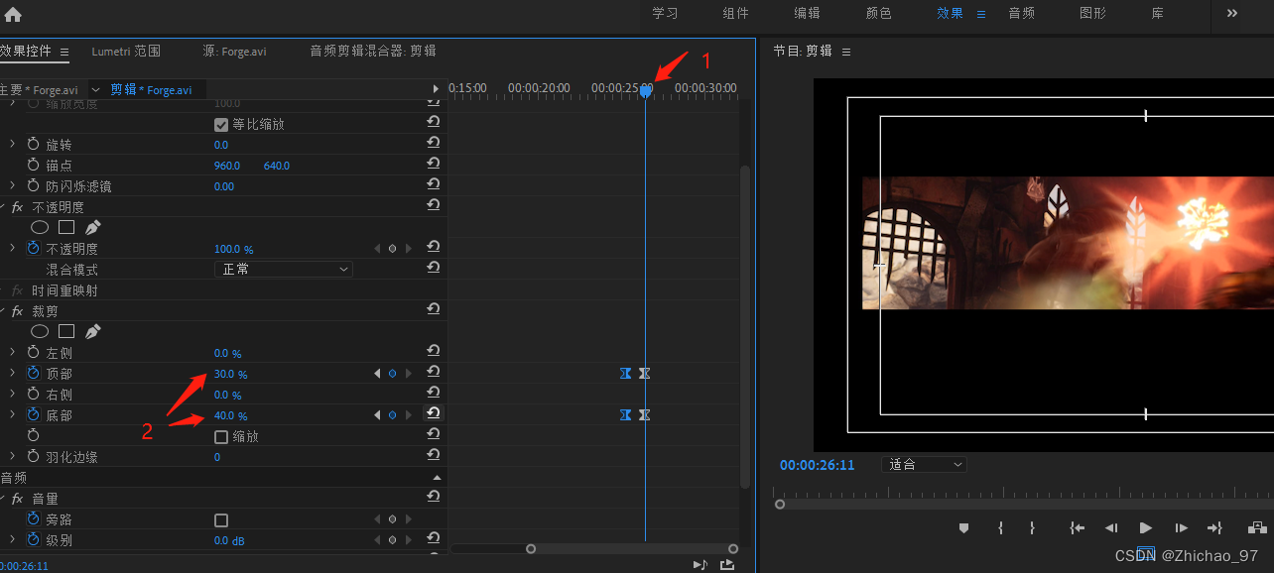
Task: Open the 节目 monitor panel menu icon
Action: [846, 52]
